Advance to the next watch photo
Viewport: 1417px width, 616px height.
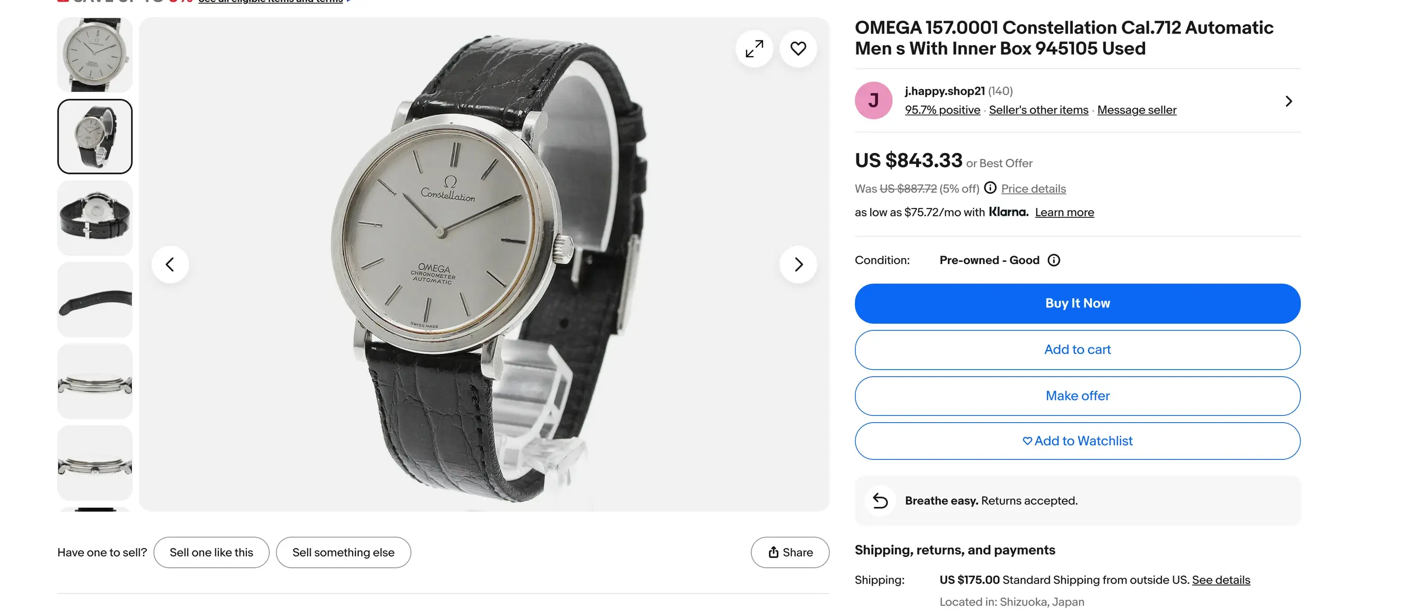coord(798,265)
